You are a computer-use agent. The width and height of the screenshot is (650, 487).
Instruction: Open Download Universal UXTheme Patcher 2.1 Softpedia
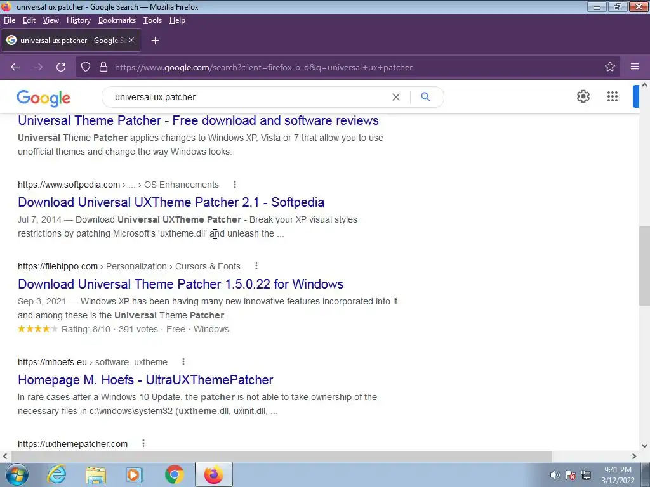(x=171, y=202)
